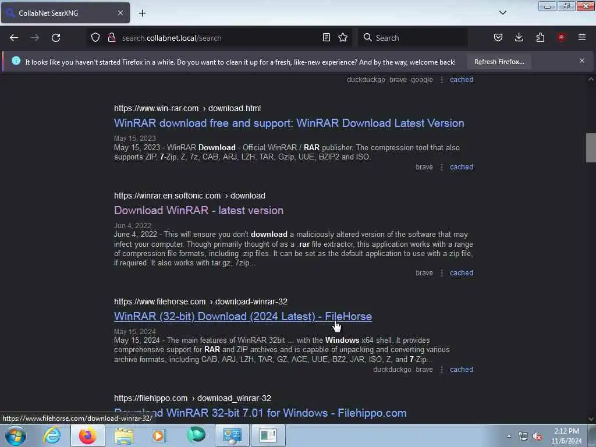
Task: Show hidden system tray icons arrow
Action: pyautogui.click(x=509, y=436)
